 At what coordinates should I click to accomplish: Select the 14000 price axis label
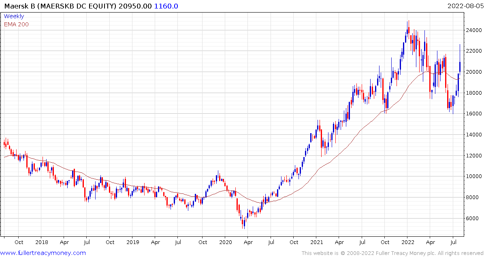pyautogui.click(x=474, y=135)
